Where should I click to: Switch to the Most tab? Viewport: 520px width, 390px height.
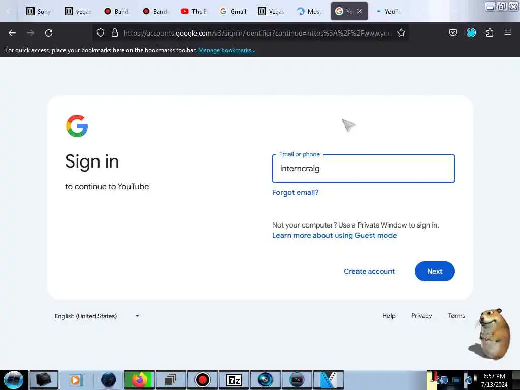point(310,11)
